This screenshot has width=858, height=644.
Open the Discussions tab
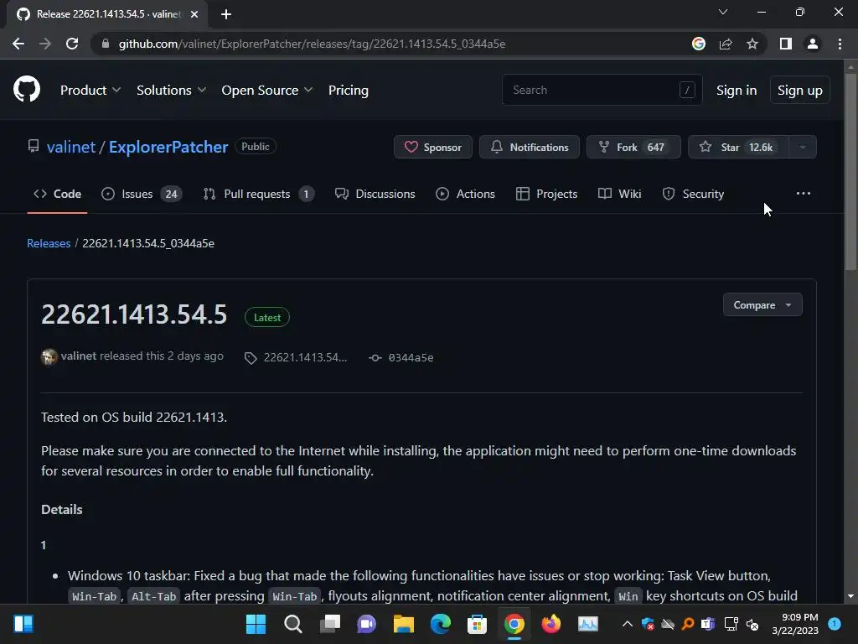coord(375,194)
